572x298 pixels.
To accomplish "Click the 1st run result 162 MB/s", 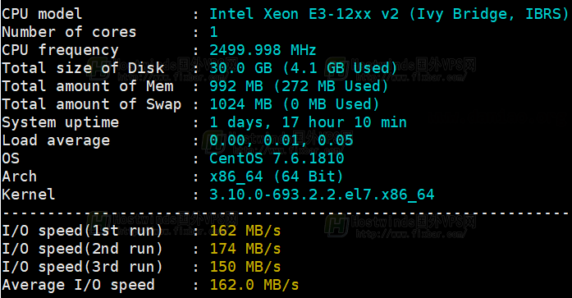I will pos(245,231).
